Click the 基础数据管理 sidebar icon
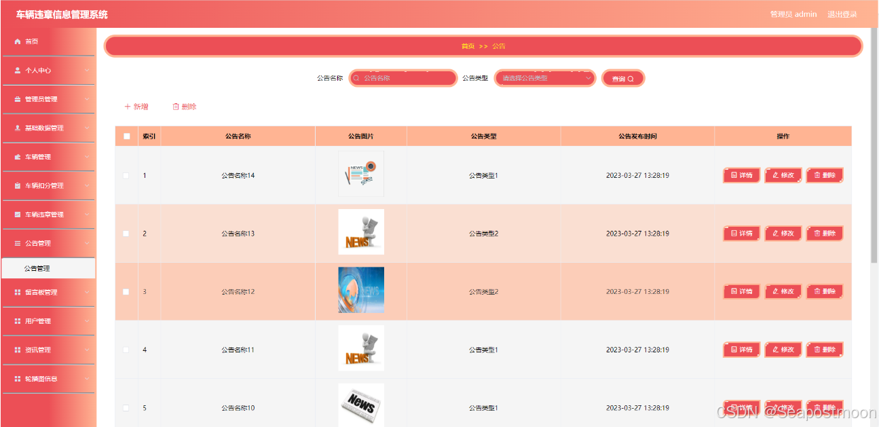Screen dimensions: 879x427 point(18,128)
